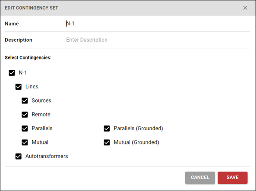The image size is (256, 191).
Task: Toggle the plain Parallels checkbox
Action: pos(25,128)
